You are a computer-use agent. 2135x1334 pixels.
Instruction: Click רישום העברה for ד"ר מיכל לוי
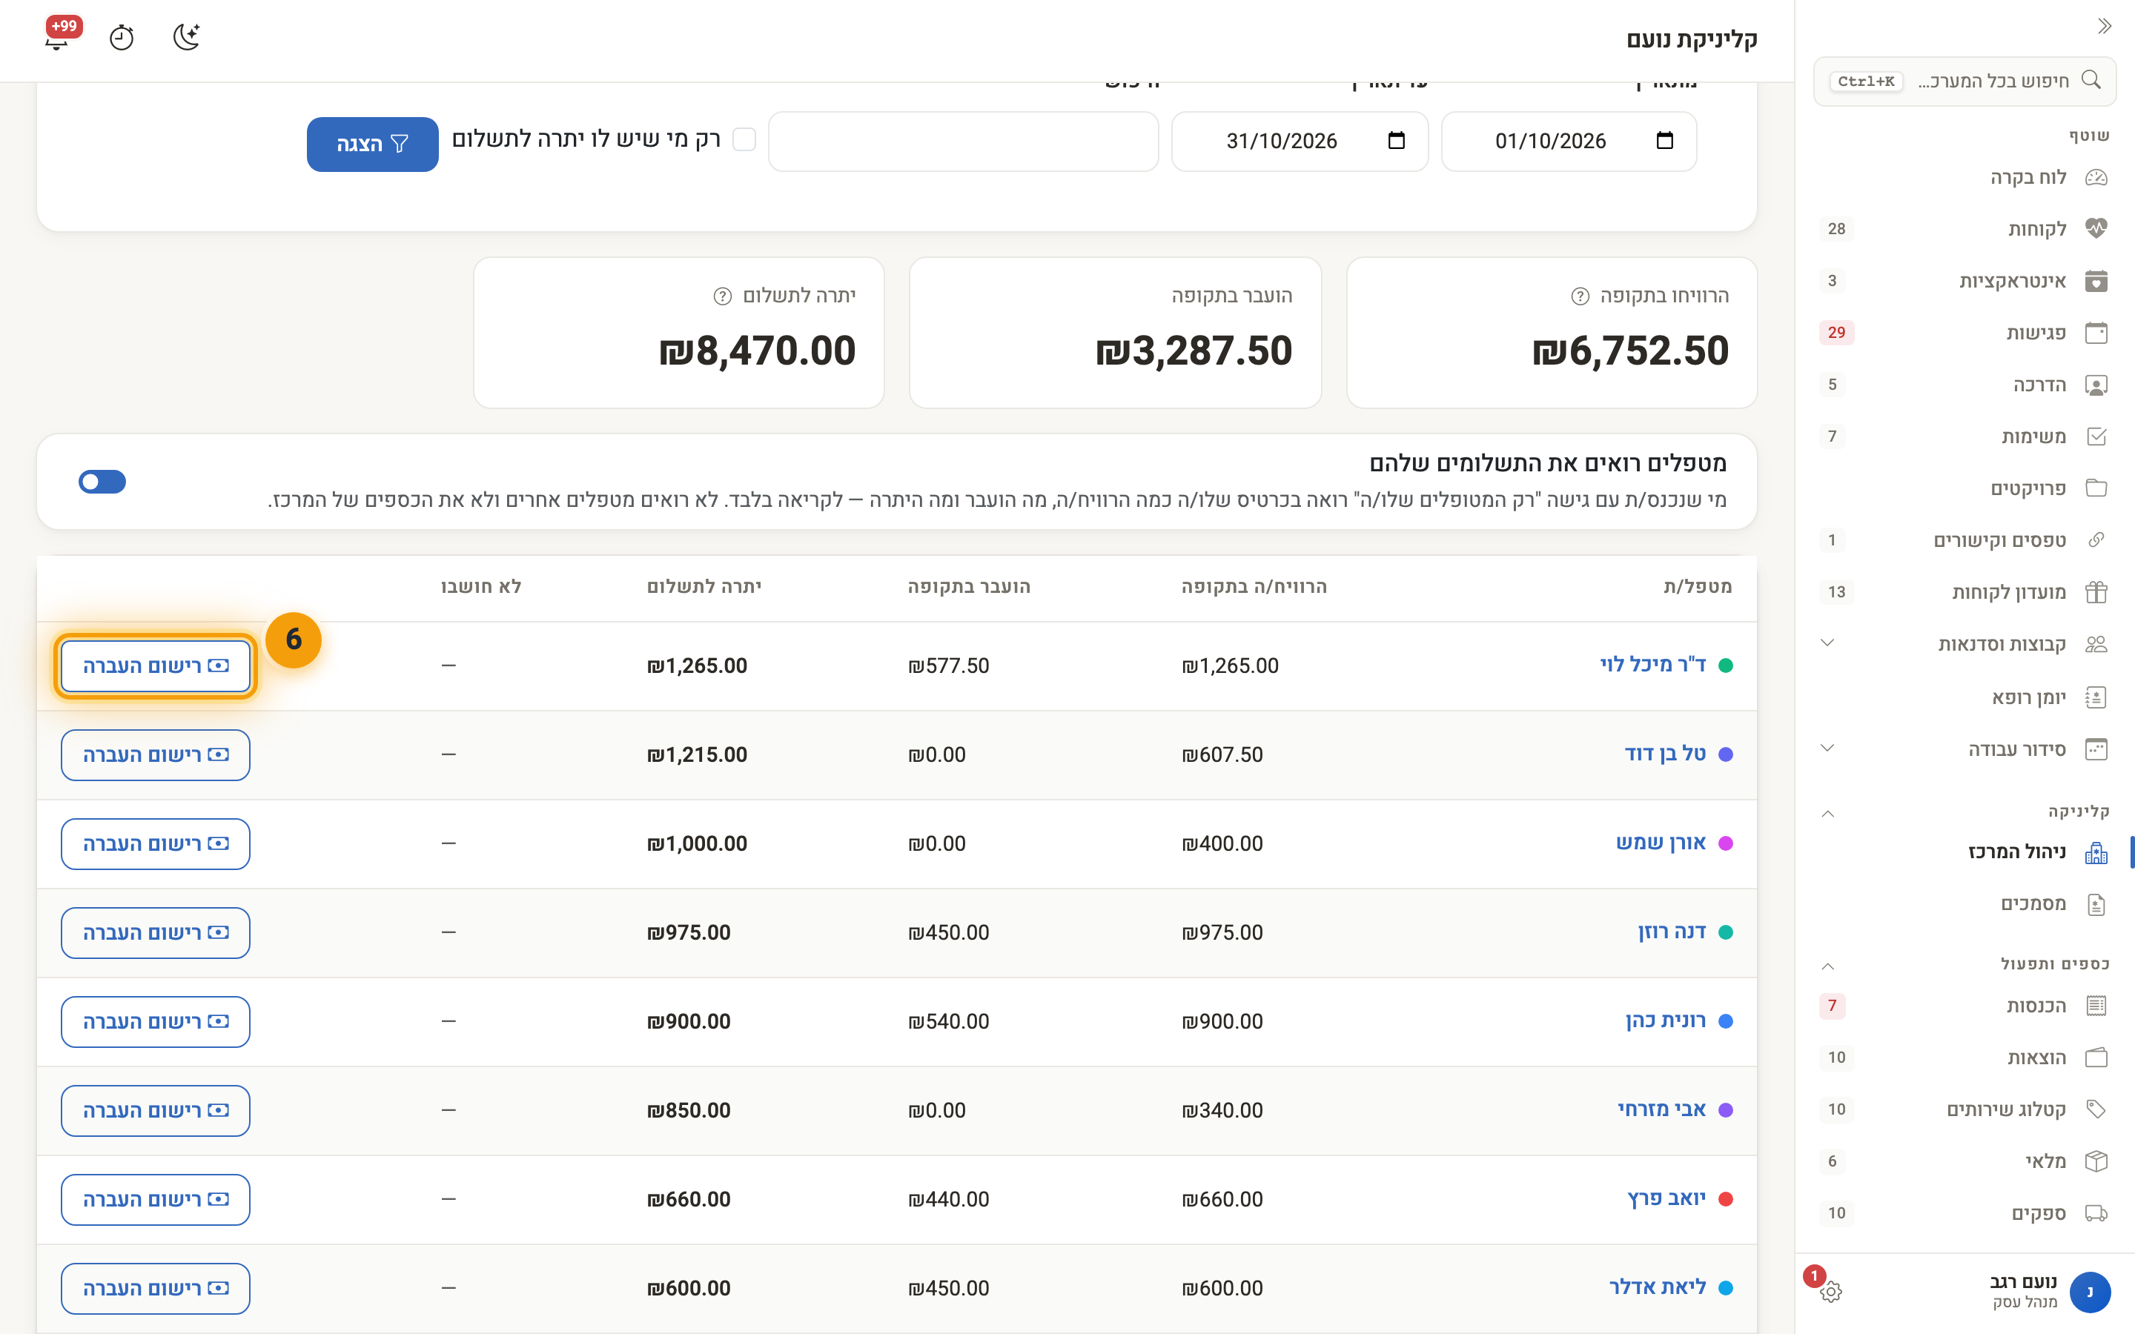(155, 666)
